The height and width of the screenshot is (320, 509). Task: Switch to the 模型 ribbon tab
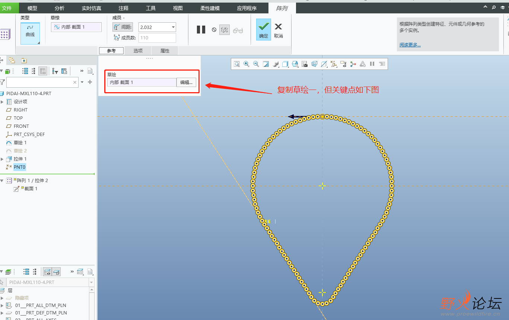(32, 8)
